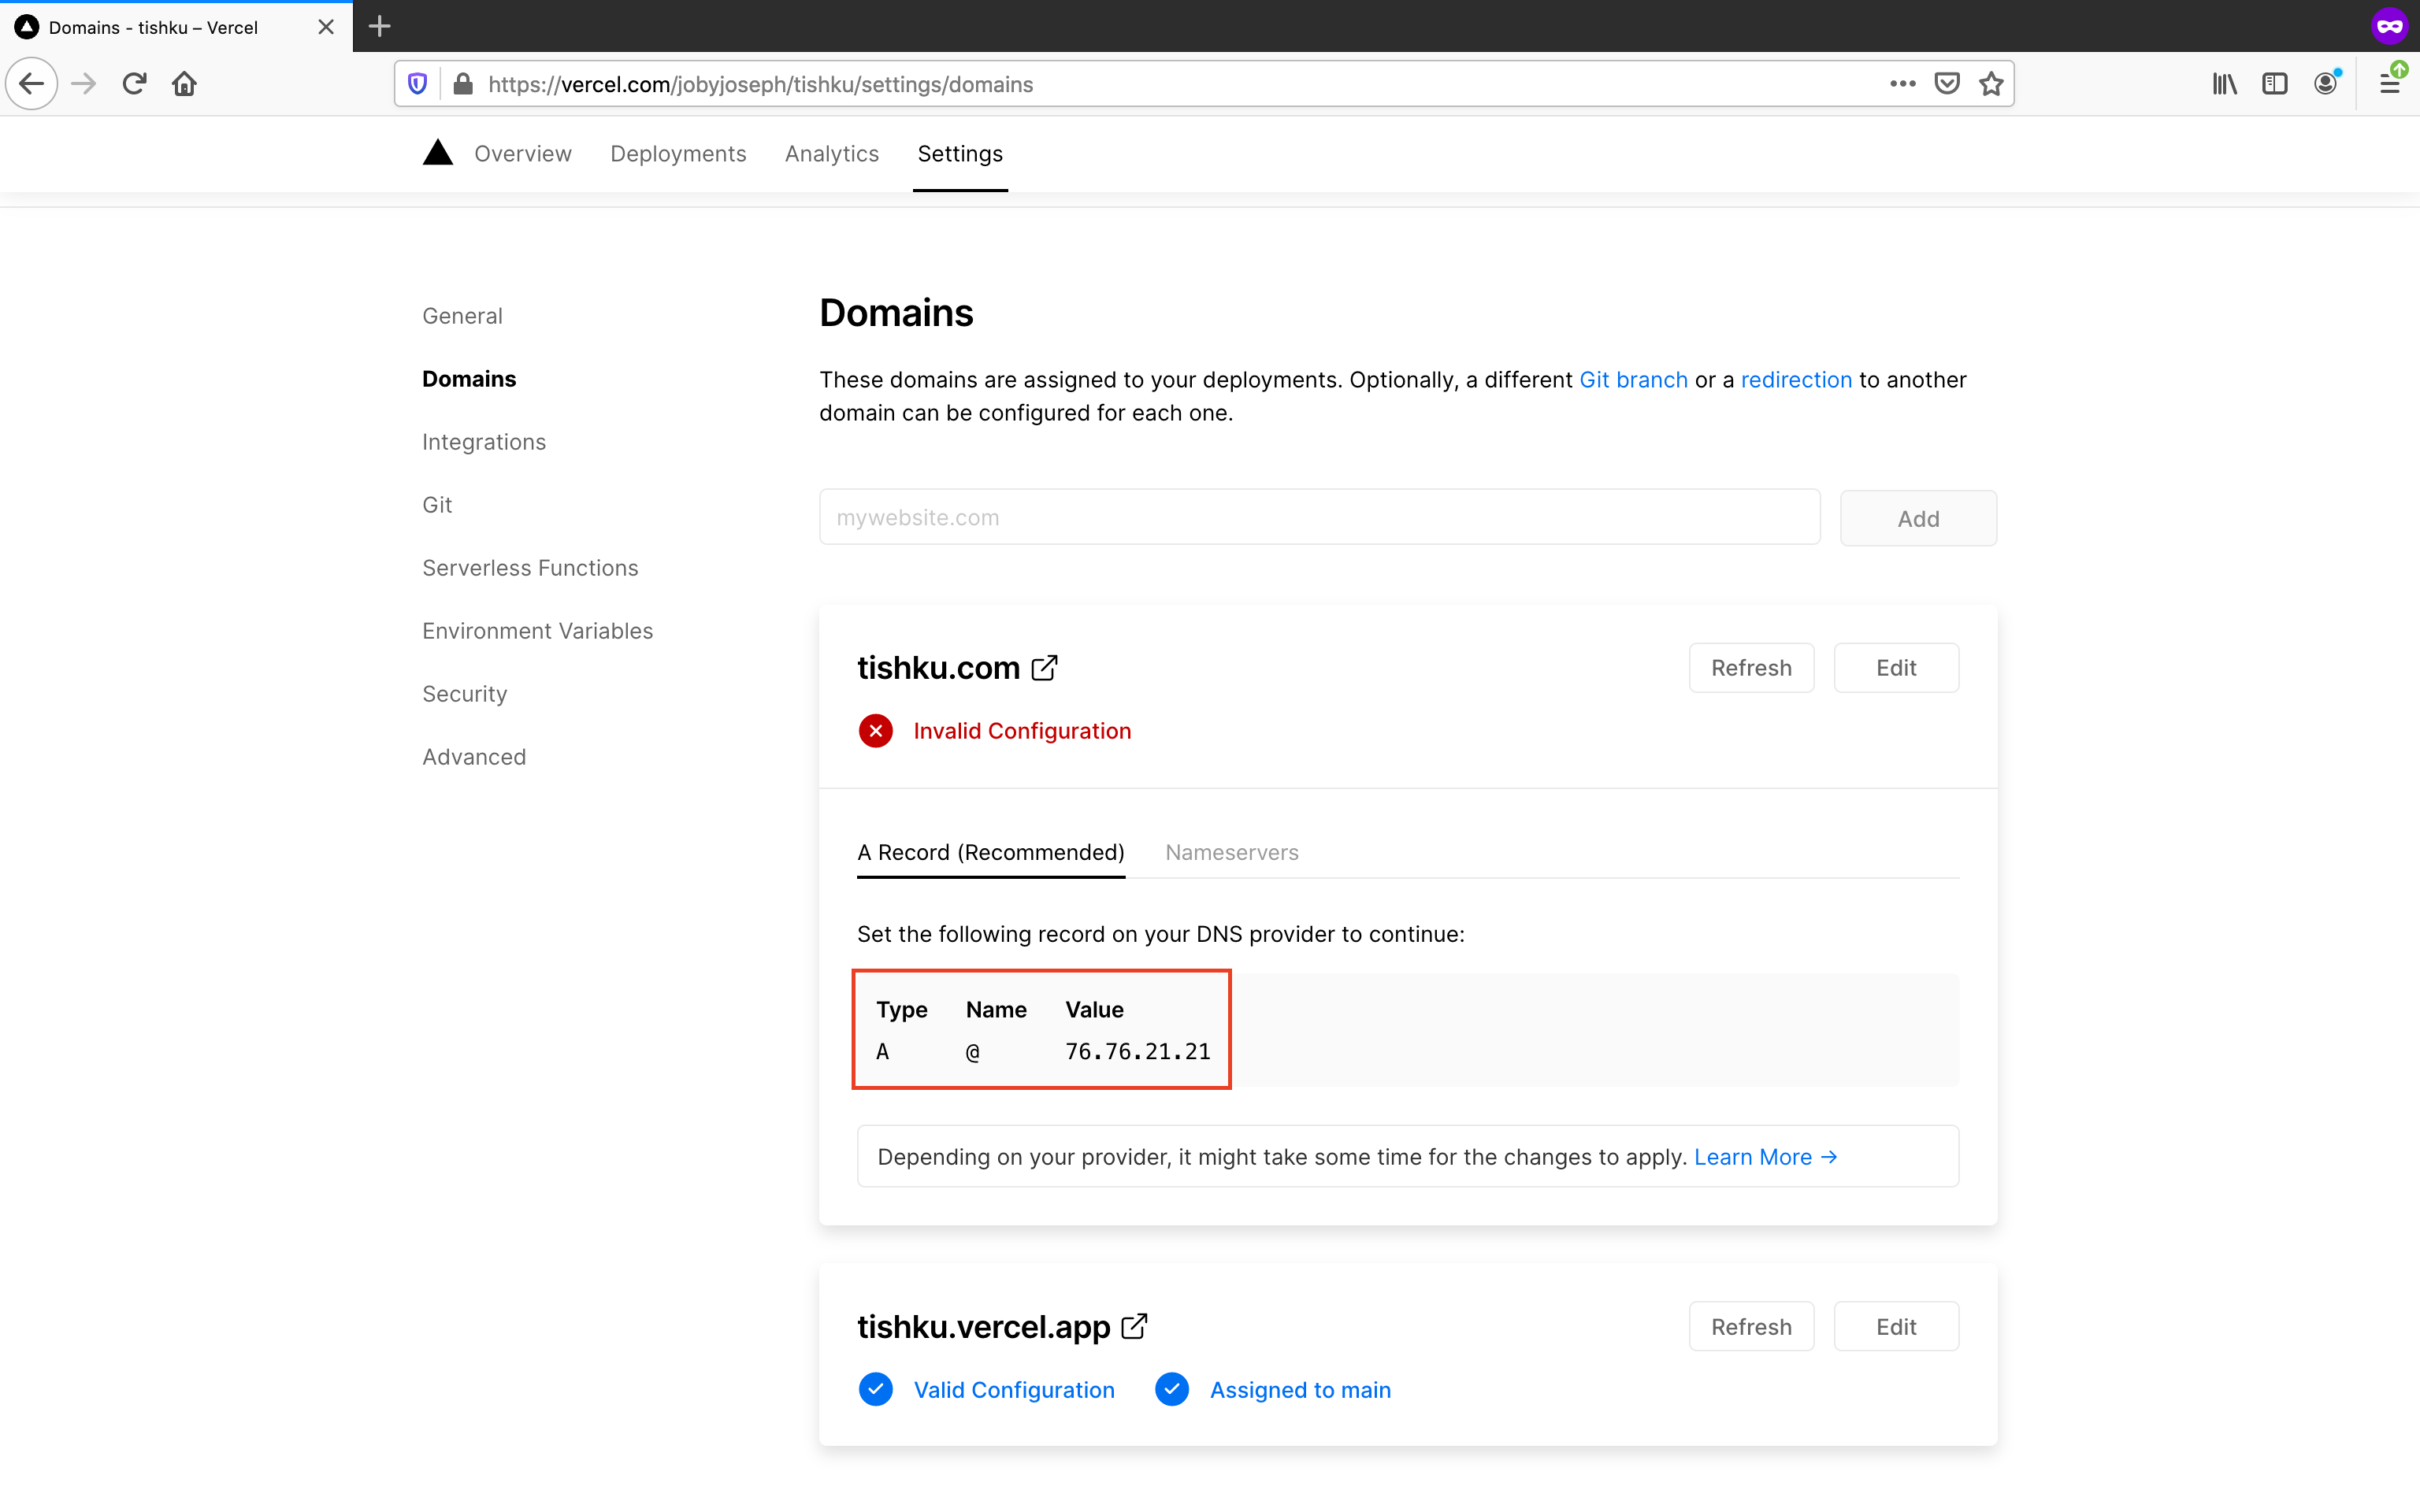
Task: Click the Save to Pocket icon
Action: click(1946, 84)
